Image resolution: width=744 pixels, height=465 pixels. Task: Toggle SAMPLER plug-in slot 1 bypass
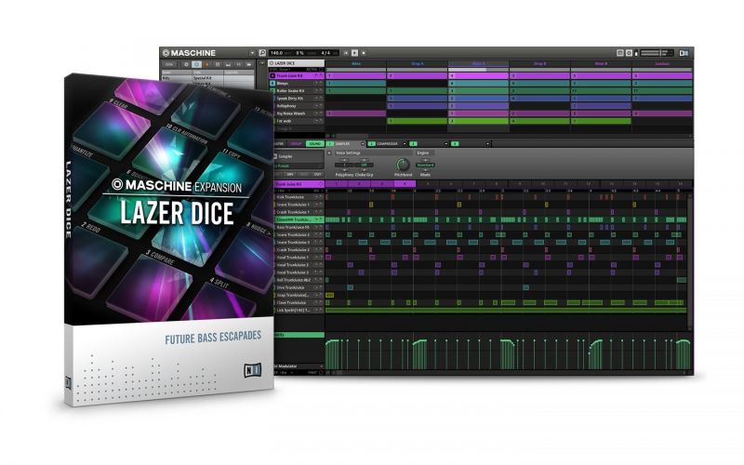click(330, 144)
